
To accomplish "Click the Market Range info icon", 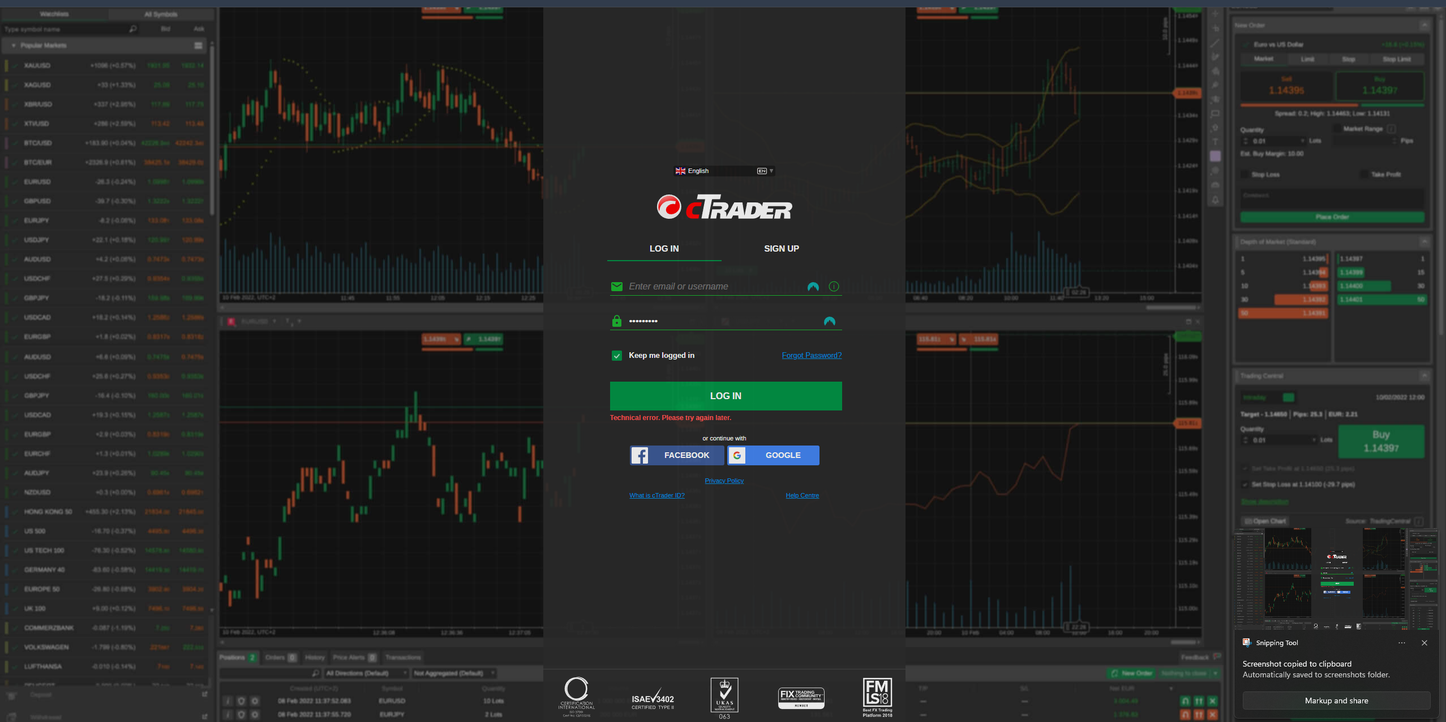I will coord(1391,129).
